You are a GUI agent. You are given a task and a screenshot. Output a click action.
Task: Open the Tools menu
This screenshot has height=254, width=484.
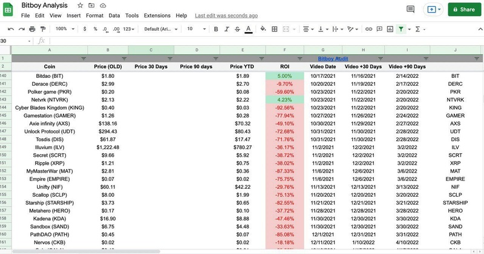132,16
